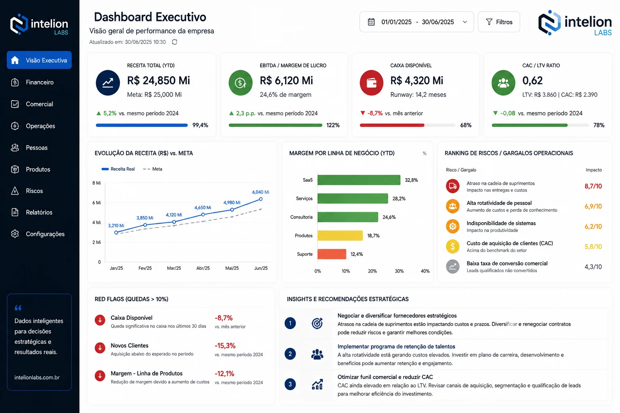Click the red down arrow beside Margem - Linha de Produtos

(100, 376)
